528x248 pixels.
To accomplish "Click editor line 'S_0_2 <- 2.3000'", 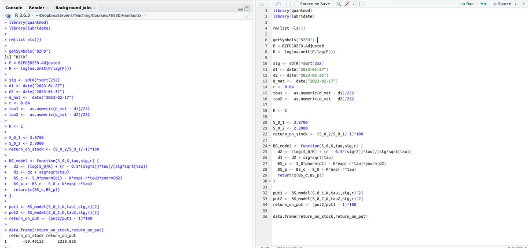I will [290, 129].
